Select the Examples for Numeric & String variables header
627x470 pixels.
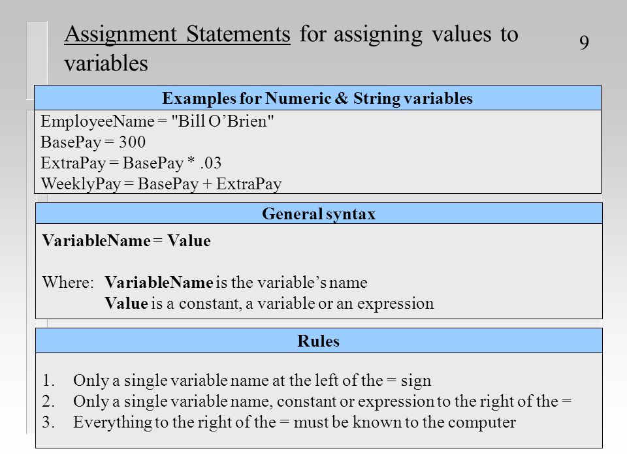click(317, 98)
